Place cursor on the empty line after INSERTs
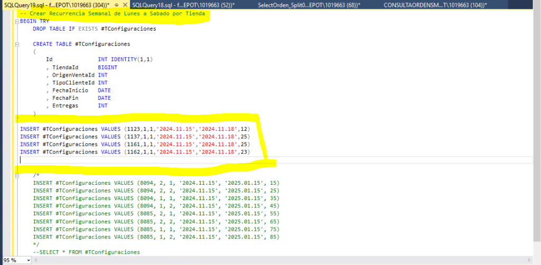 click(276, 160)
